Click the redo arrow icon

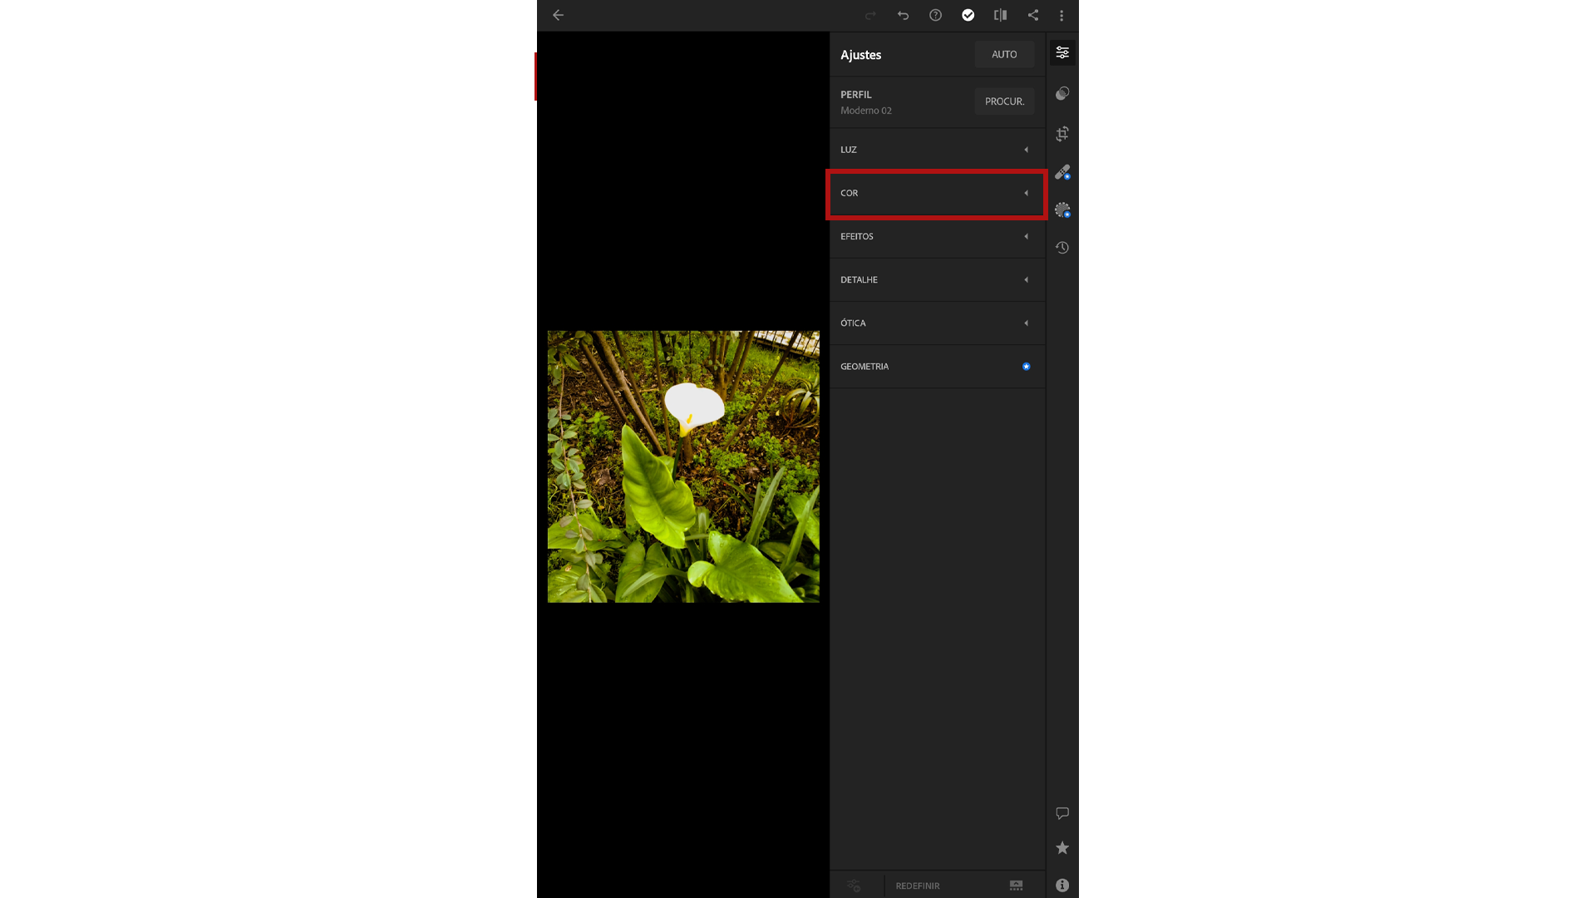[x=870, y=15]
